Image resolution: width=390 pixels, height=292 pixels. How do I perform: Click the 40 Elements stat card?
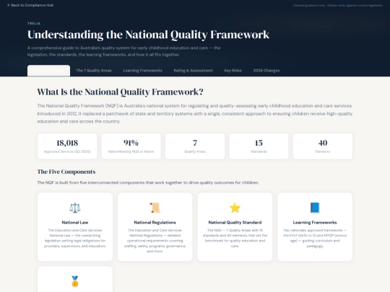pos(323,146)
